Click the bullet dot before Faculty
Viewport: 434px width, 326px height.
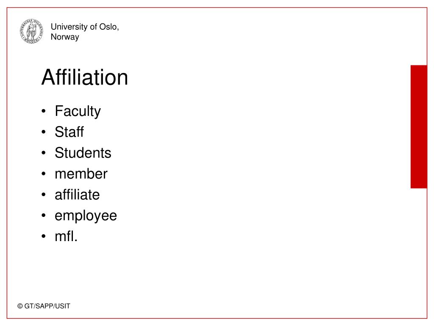[x=44, y=111]
